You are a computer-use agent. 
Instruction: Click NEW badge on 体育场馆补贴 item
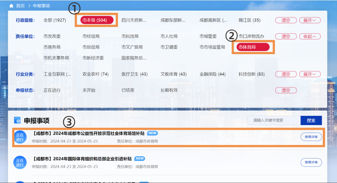(152, 133)
